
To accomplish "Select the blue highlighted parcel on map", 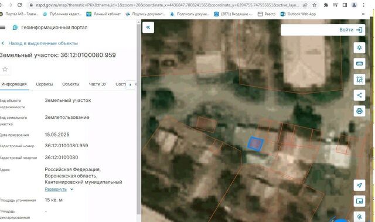I will [255, 144].
